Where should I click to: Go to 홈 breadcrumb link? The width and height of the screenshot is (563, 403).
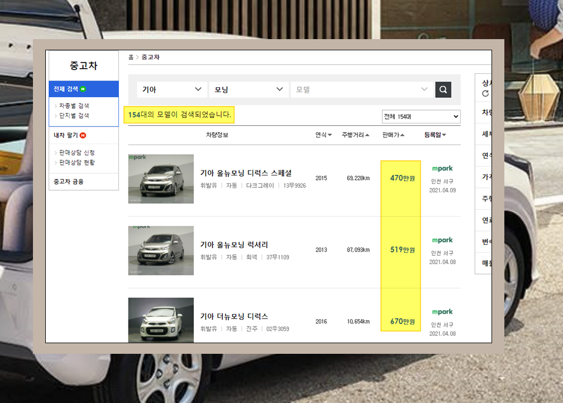(131, 57)
